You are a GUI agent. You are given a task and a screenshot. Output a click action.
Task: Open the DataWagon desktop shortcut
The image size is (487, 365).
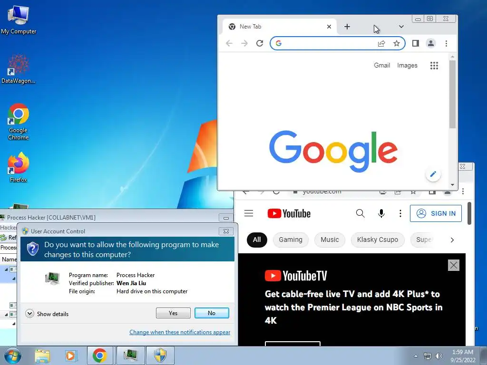[x=19, y=69]
